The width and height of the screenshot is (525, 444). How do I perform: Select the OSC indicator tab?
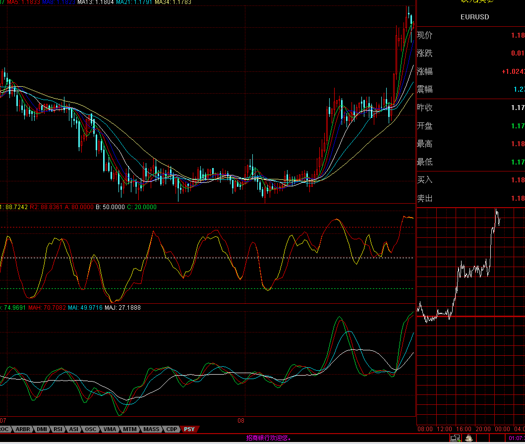point(91,429)
